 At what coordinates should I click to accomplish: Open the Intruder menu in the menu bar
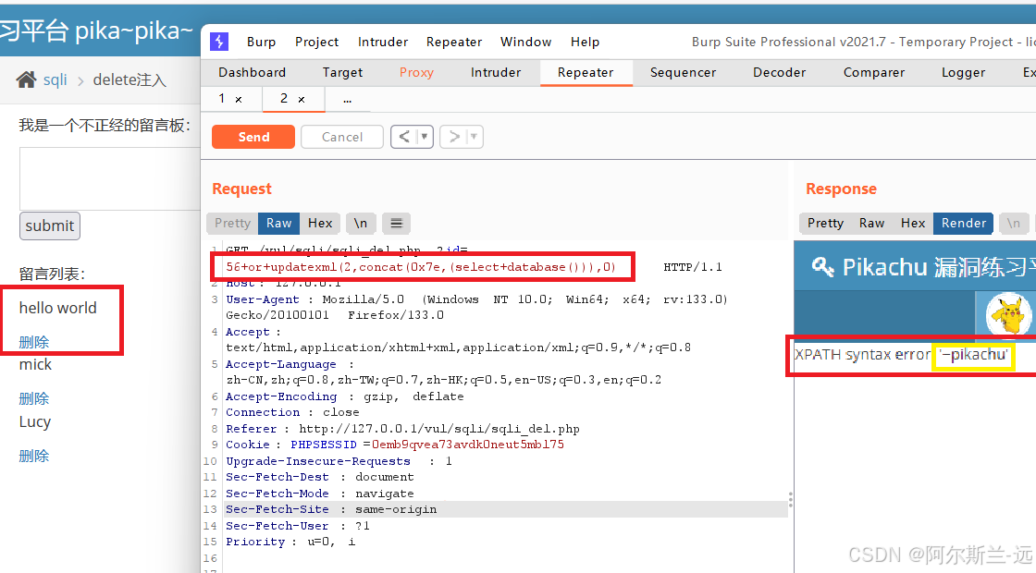coord(382,42)
